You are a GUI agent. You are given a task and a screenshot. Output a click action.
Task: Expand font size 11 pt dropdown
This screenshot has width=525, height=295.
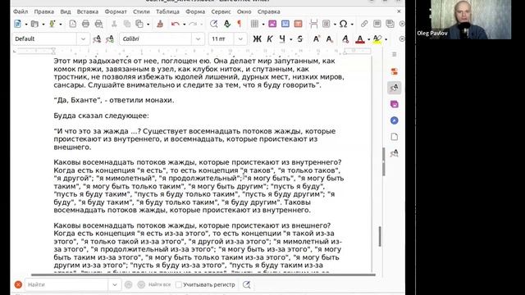pos(240,39)
